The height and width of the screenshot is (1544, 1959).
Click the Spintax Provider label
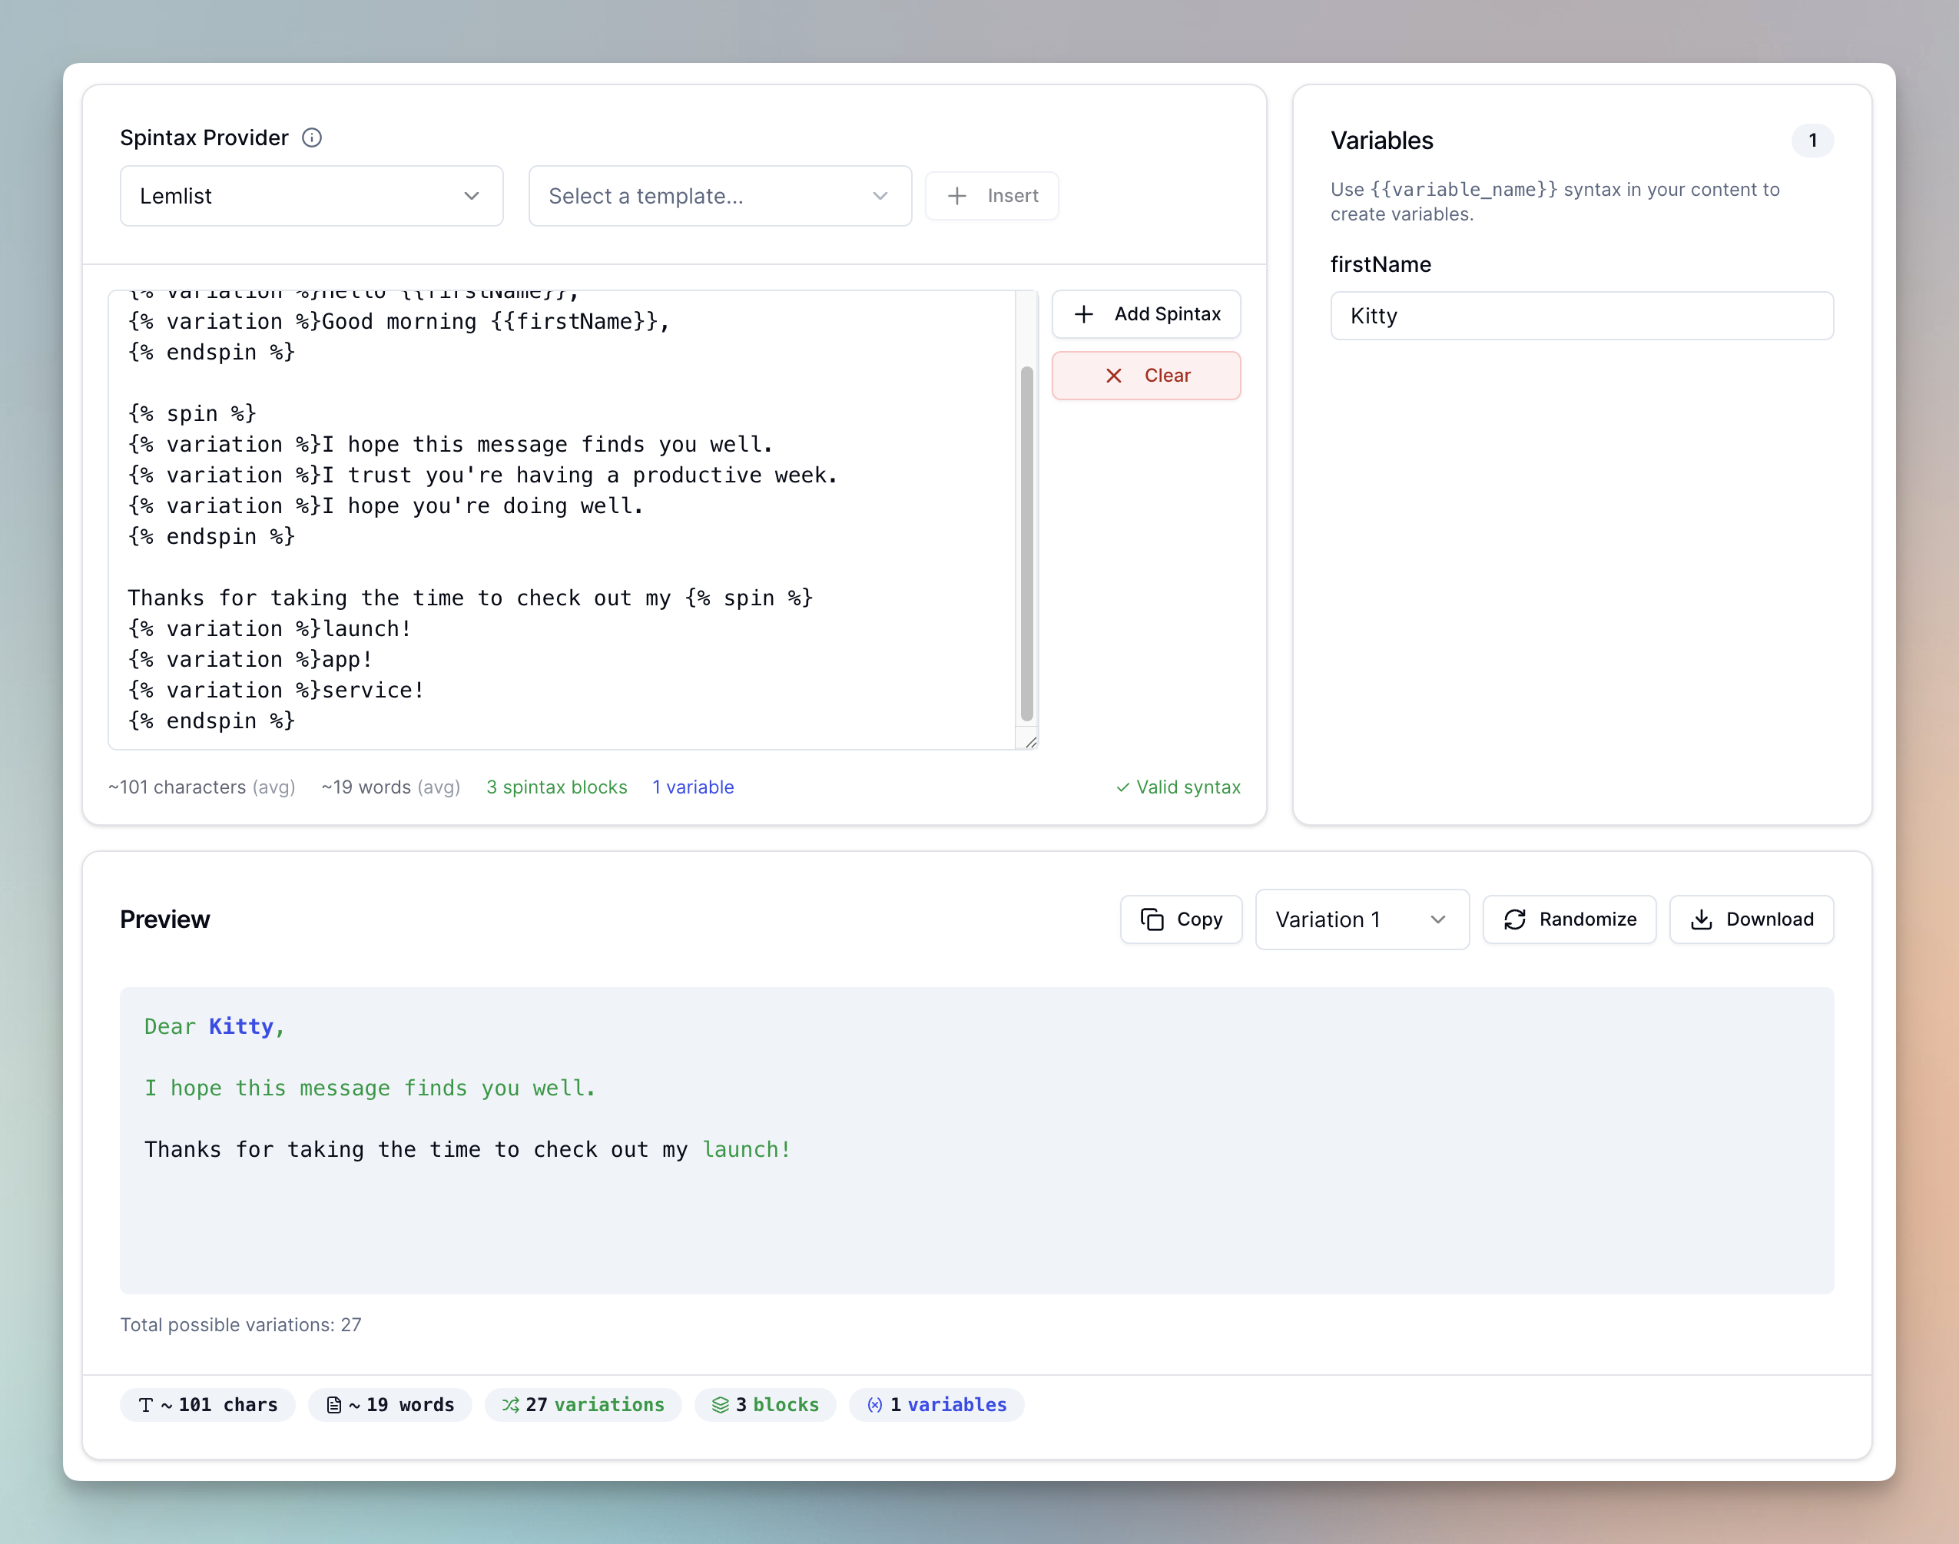click(204, 138)
